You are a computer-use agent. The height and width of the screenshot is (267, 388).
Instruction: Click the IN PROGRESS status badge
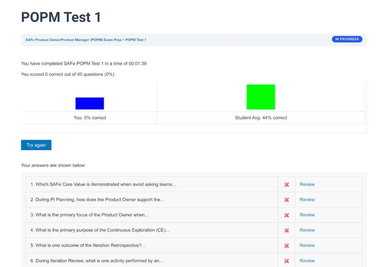pyautogui.click(x=347, y=39)
